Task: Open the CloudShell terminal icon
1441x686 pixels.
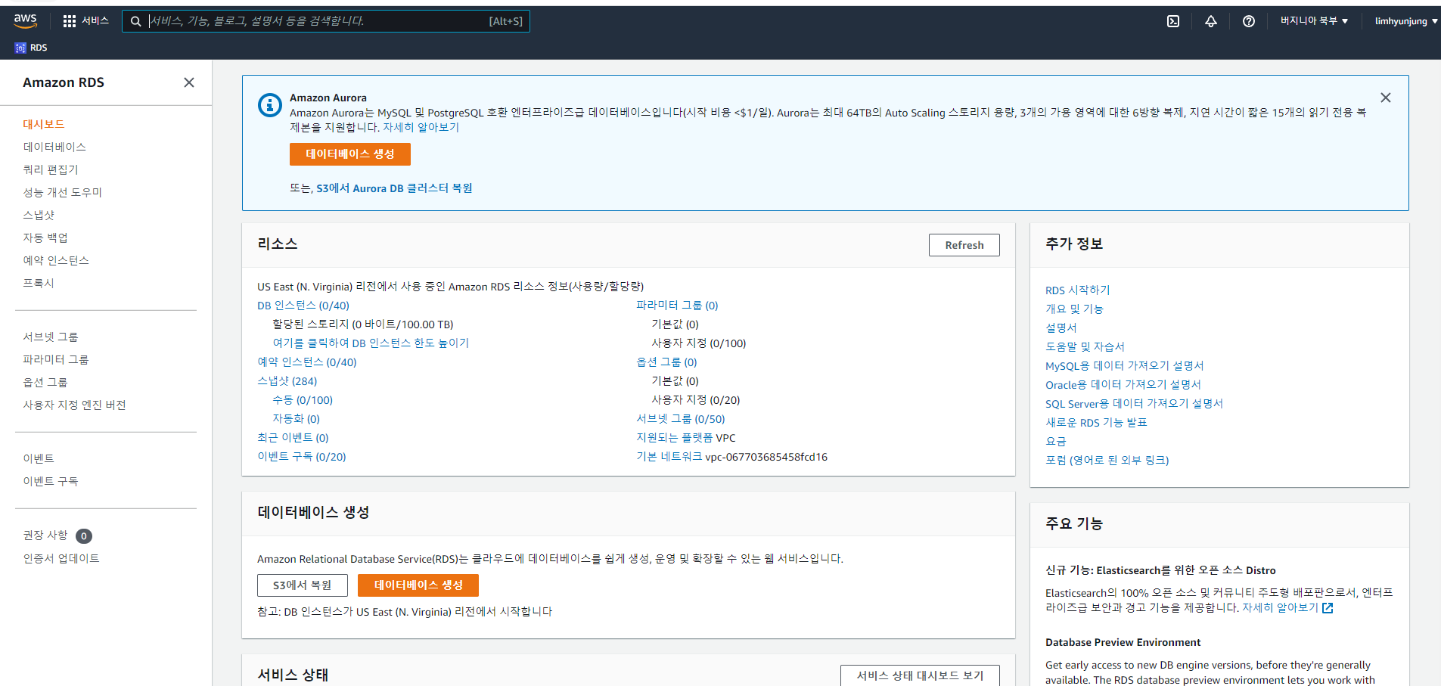Action: click(1173, 21)
